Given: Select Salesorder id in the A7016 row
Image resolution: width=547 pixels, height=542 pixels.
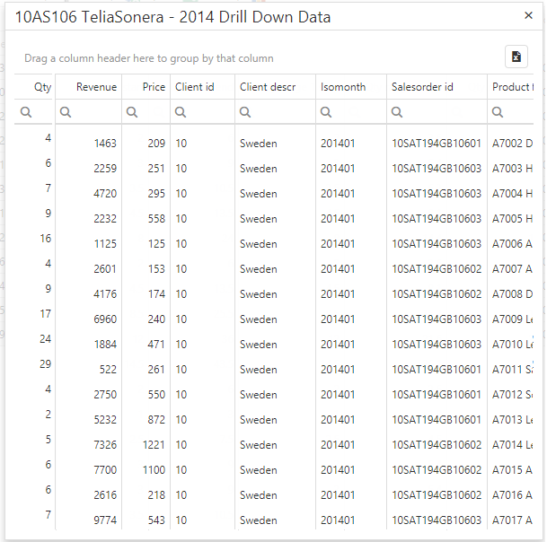Looking at the screenshot, I should pos(437,494).
